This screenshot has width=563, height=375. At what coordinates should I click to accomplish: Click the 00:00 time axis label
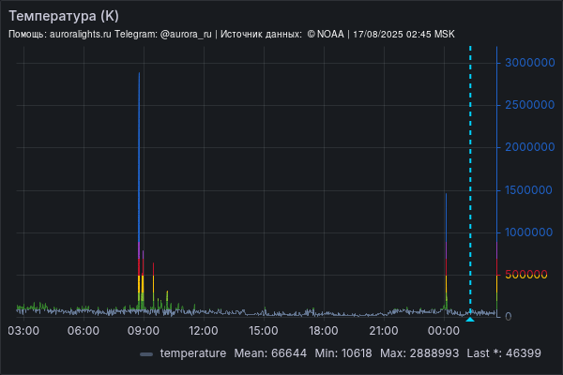[444, 331]
